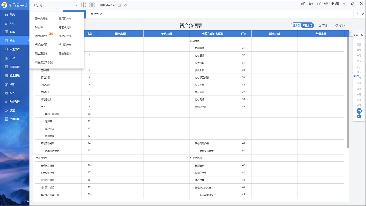366x206 pixels.
Task: Toggle 不重分类 display mode
Action: click(307, 25)
